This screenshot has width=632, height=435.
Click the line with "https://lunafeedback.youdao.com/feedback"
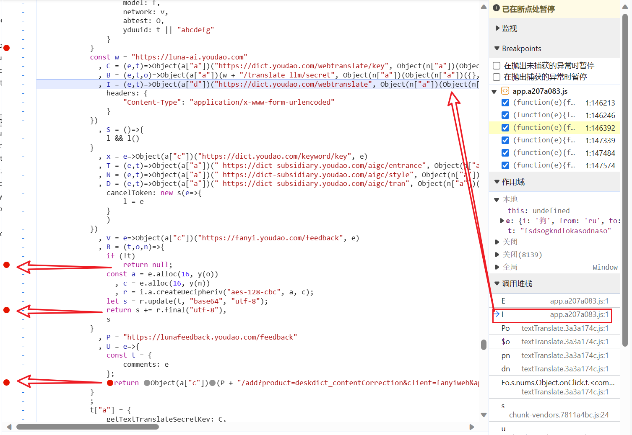pyautogui.click(x=198, y=337)
